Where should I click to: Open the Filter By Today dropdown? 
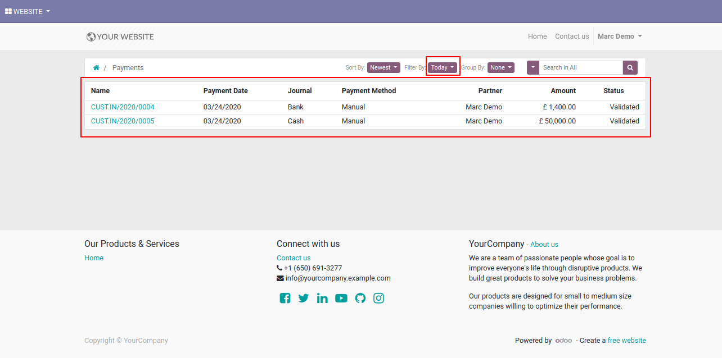coord(442,67)
